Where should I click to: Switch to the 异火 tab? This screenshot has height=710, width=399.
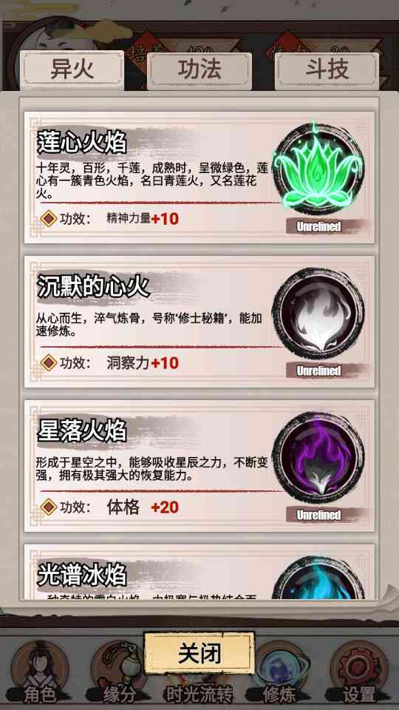coord(72,70)
